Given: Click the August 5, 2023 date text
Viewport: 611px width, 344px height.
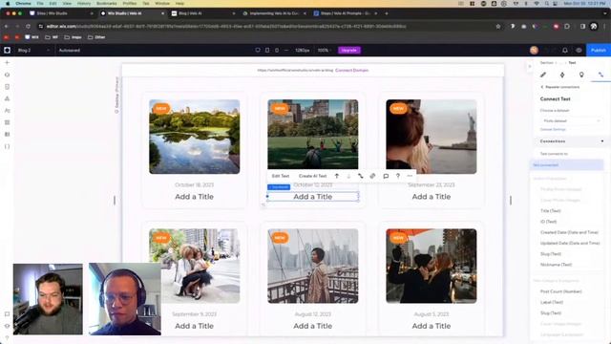Looking at the screenshot, I should pyautogui.click(x=432, y=314).
